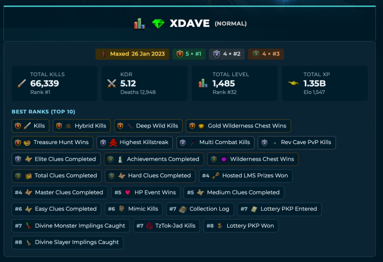This screenshot has width=383, height=262.
Task: Click the heart icon in HP Event Wins chip
Action: coord(127,192)
